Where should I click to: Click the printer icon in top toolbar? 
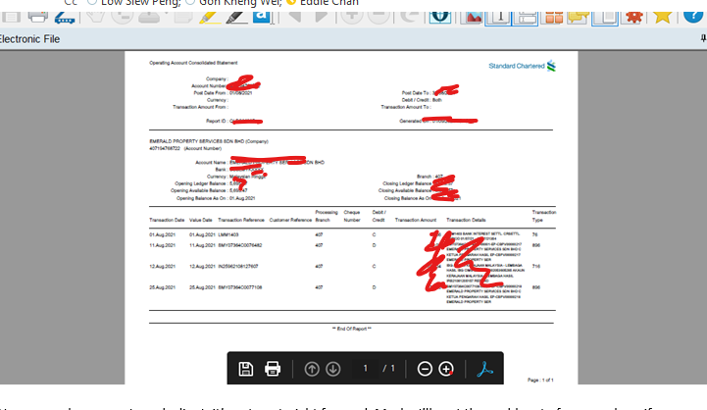coord(38,17)
